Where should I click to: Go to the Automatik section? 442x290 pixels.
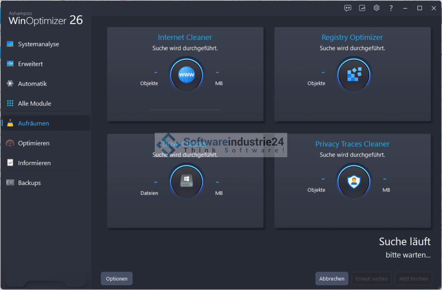coord(32,84)
